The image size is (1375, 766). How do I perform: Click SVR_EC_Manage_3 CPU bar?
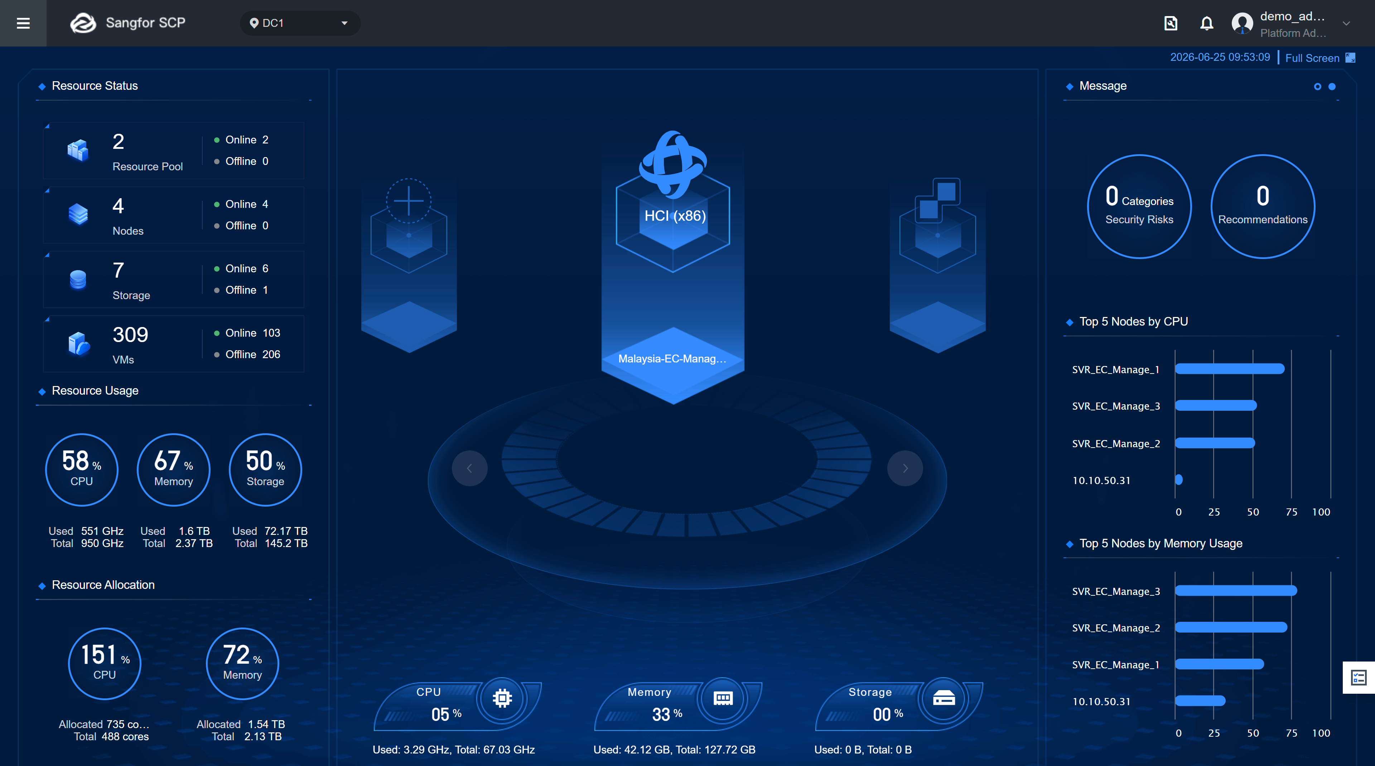[x=1216, y=405]
